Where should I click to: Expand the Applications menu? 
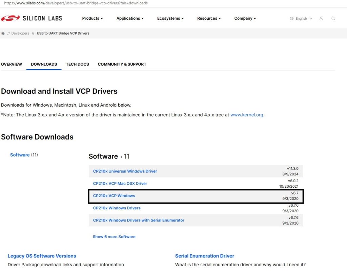click(x=130, y=18)
